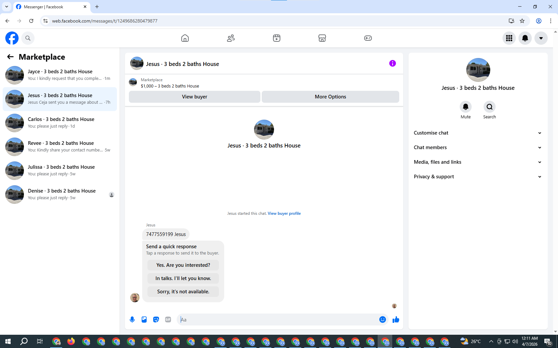
Task: Click the message text field
Action: point(277,319)
